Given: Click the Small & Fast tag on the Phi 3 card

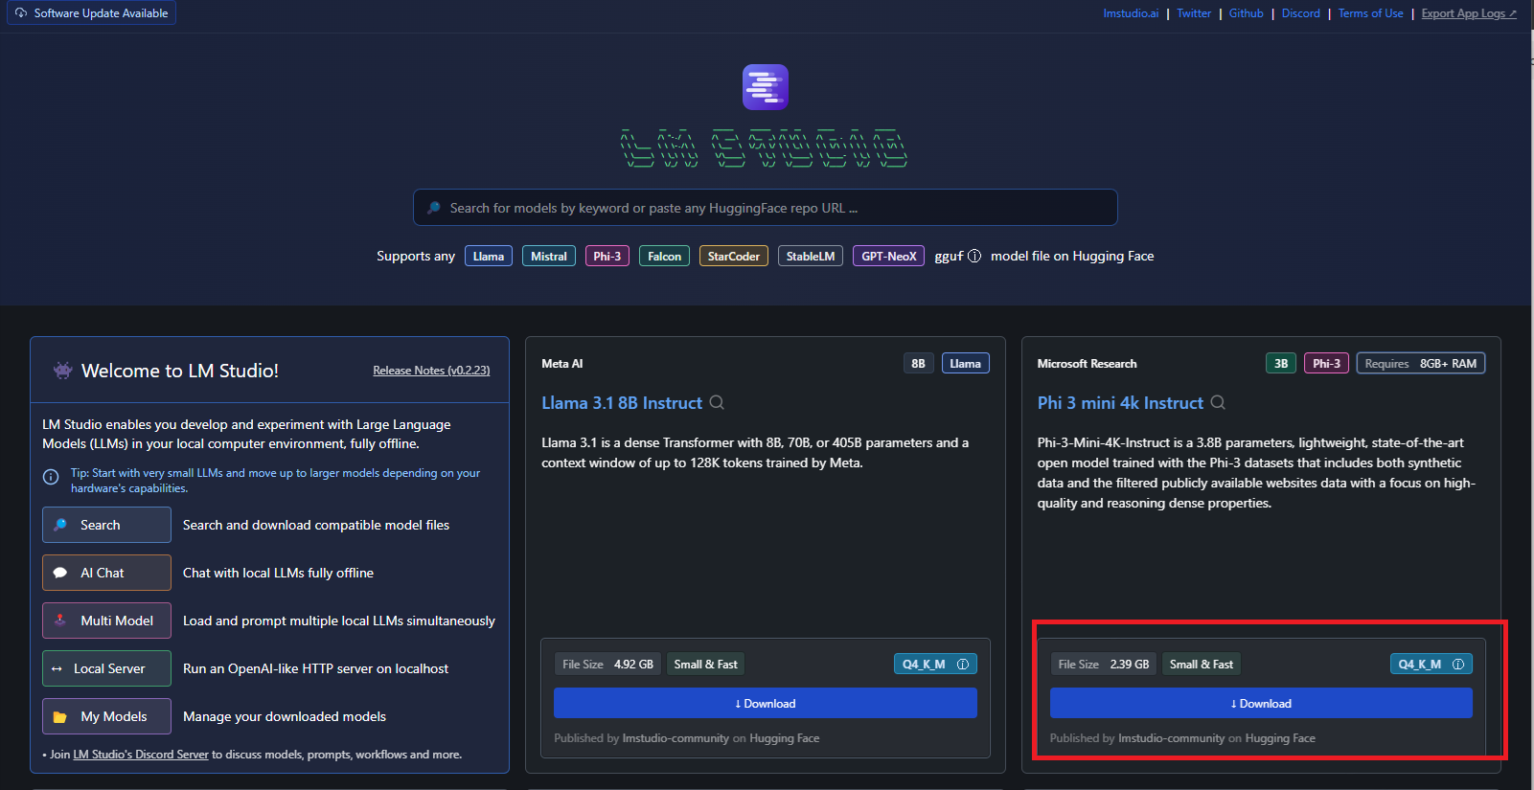Looking at the screenshot, I should [1202, 664].
